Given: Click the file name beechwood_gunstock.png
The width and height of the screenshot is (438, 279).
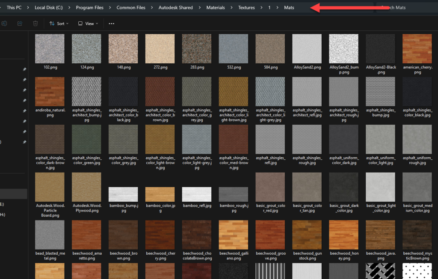Looking at the screenshot, I should click(307, 256).
